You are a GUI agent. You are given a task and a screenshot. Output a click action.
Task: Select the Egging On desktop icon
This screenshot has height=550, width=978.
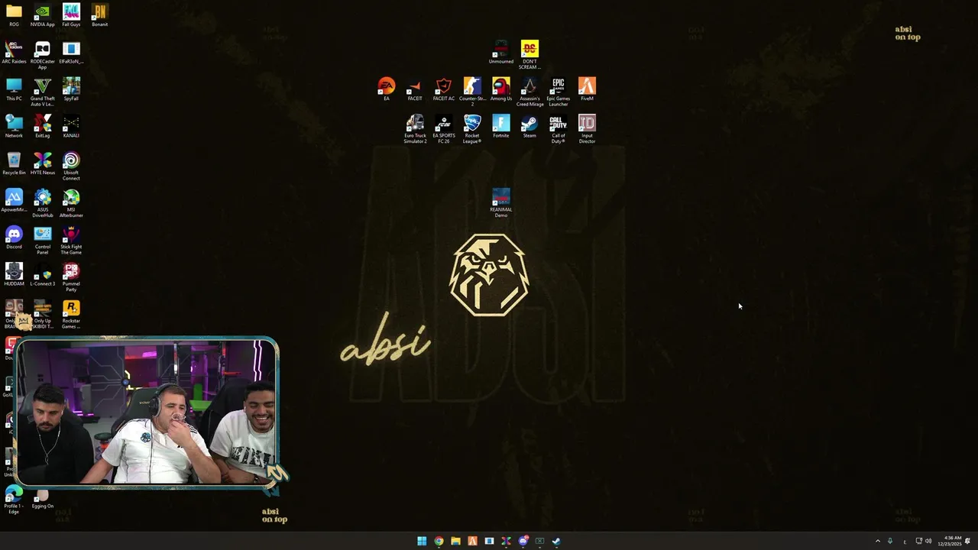(42, 499)
